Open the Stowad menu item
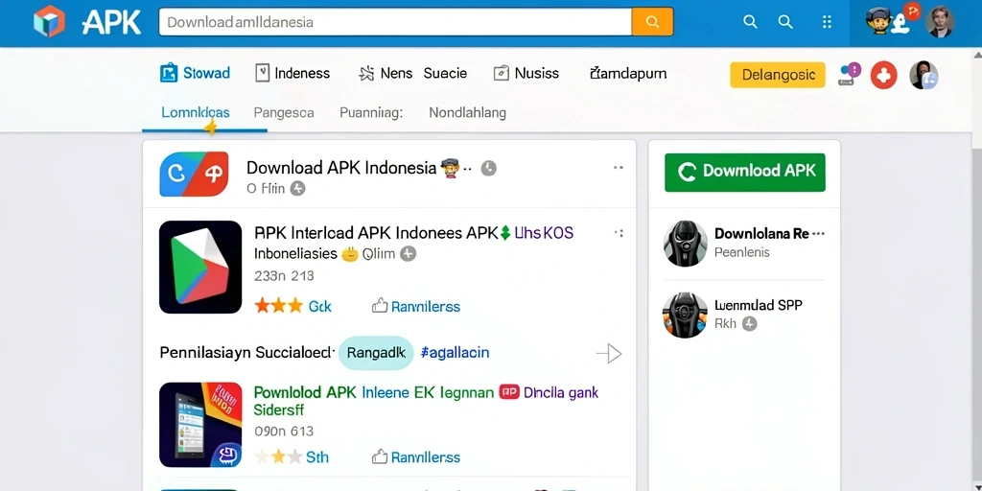 coord(195,73)
